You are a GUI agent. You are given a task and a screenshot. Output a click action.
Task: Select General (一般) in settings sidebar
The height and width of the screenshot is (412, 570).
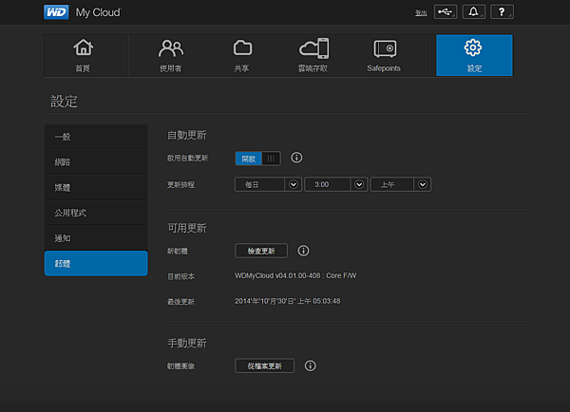[96, 137]
